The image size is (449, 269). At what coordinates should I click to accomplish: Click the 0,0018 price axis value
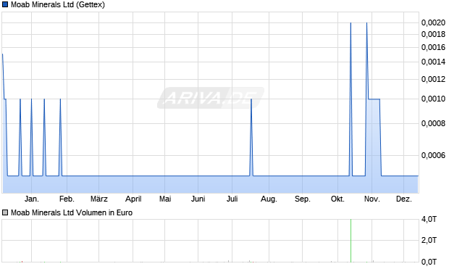433,34
